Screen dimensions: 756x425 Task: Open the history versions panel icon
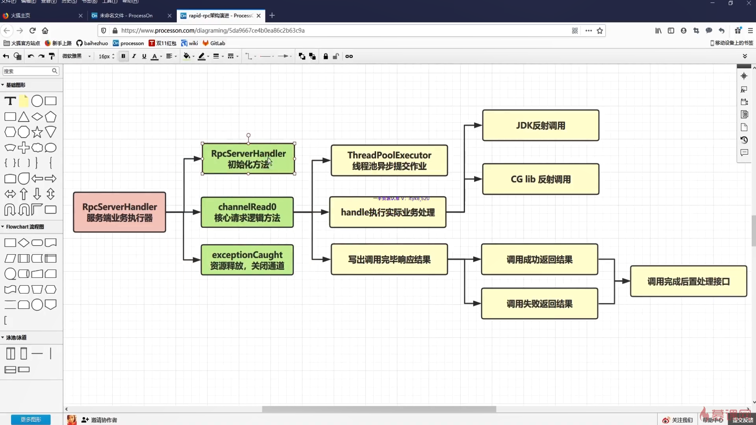click(x=744, y=140)
